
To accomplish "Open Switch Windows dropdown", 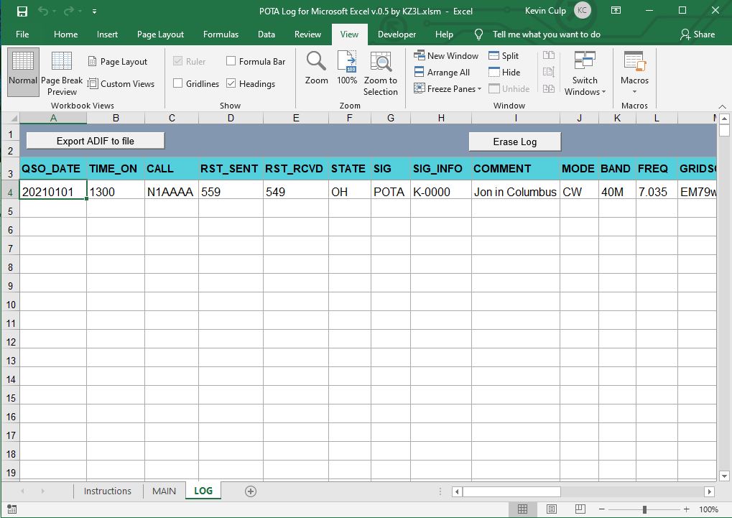I will (585, 73).
